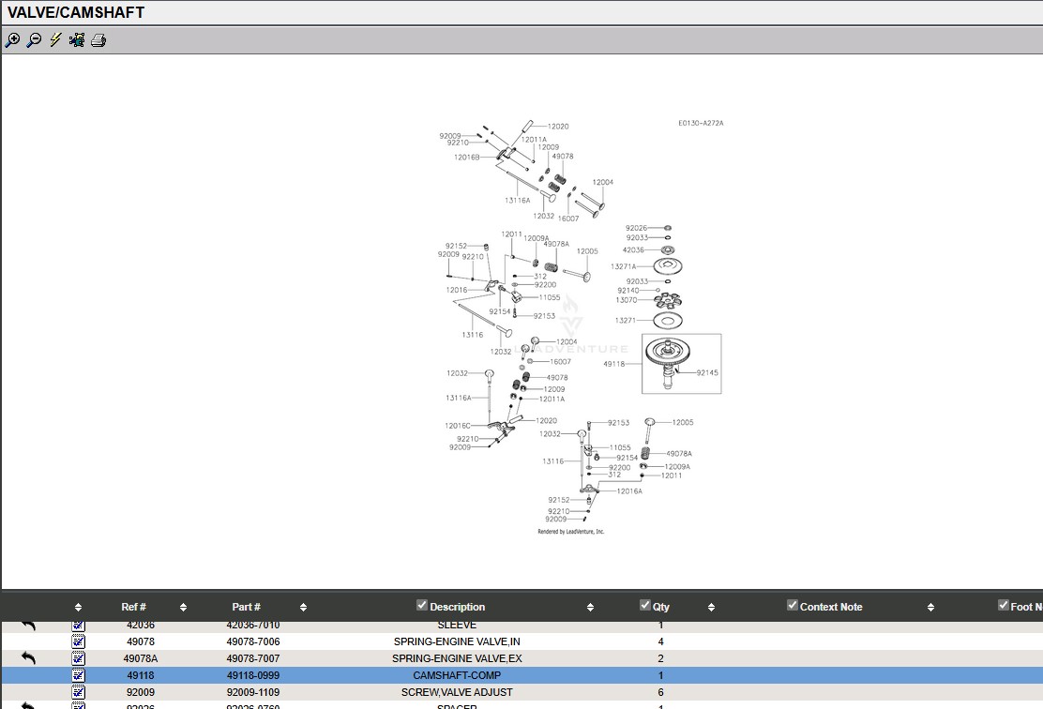The width and height of the screenshot is (1043, 709).
Task: Print the valve/camshaft diagram
Action: coord(98,40)
